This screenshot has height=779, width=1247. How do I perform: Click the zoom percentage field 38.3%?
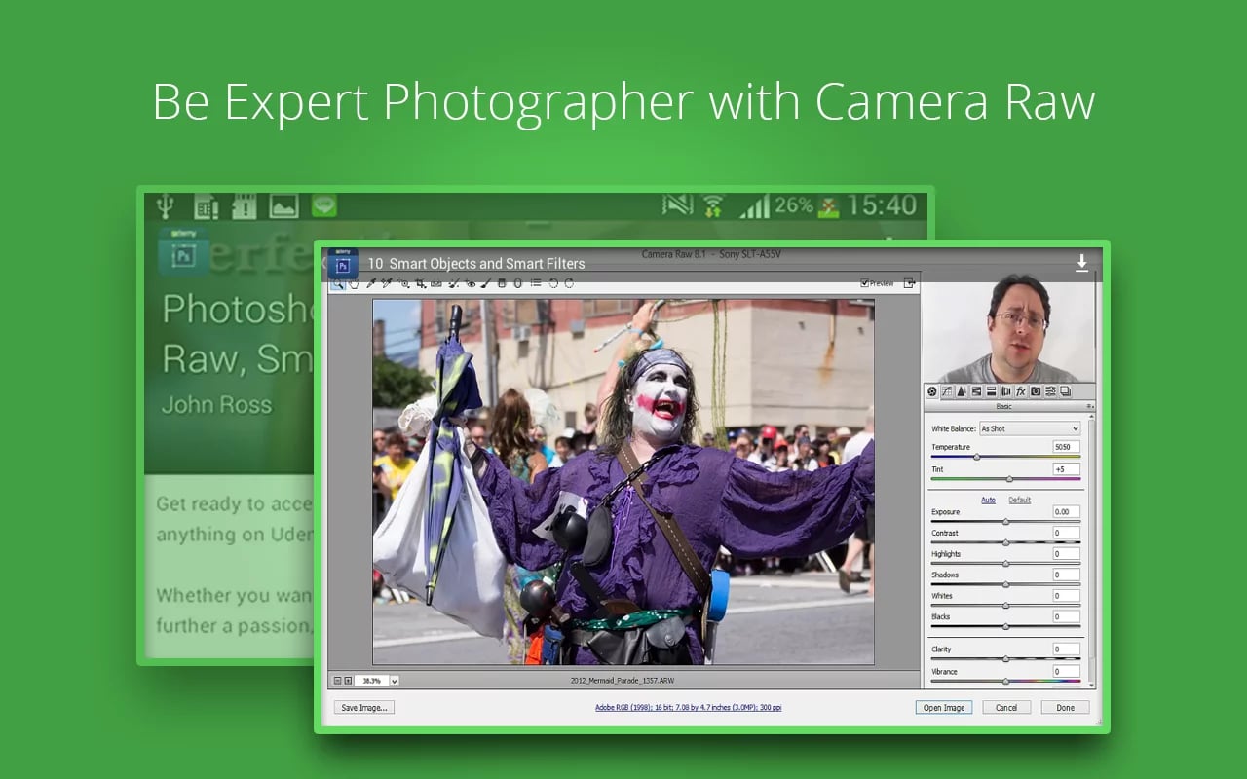[371, 681]
